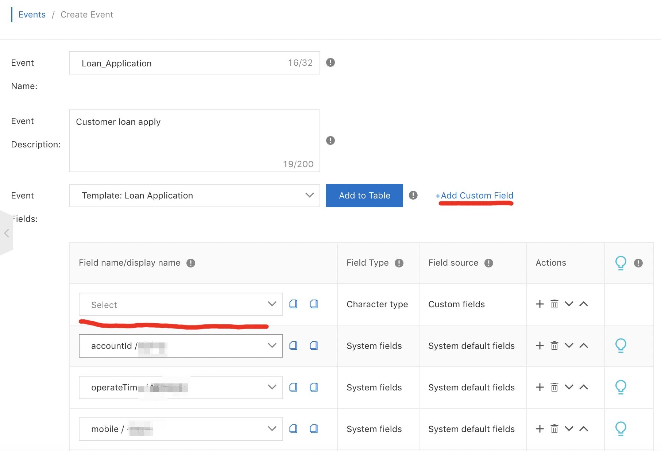Move the accountId row down

click(x=569, y=346)
